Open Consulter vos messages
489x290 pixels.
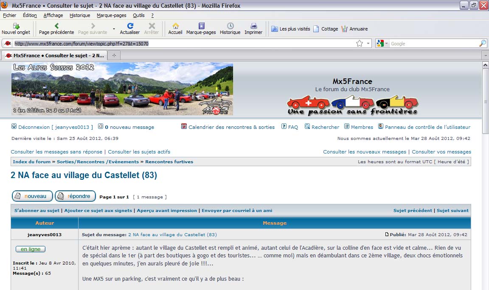[x=441, y=152]
